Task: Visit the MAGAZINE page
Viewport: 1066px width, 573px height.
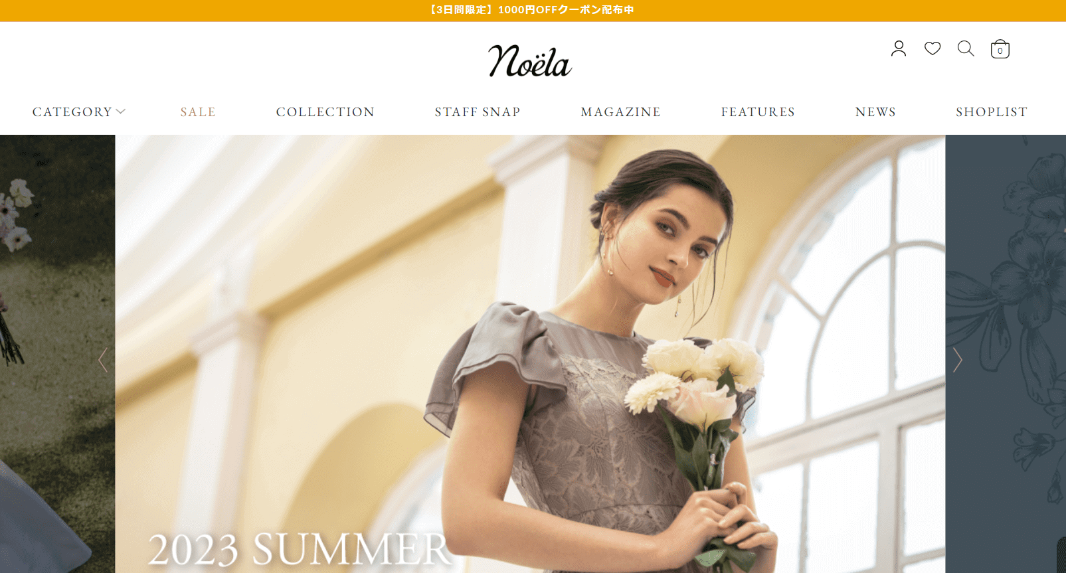Action: (x=620, y=112)
